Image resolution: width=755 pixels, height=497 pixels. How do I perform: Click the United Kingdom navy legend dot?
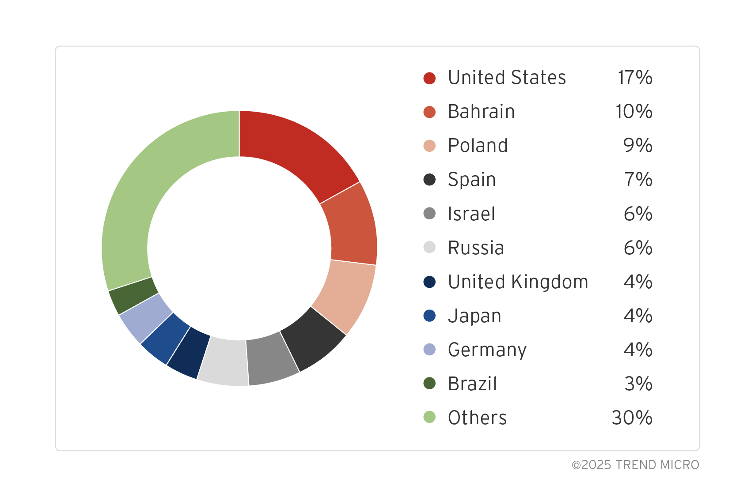point(429,282)
